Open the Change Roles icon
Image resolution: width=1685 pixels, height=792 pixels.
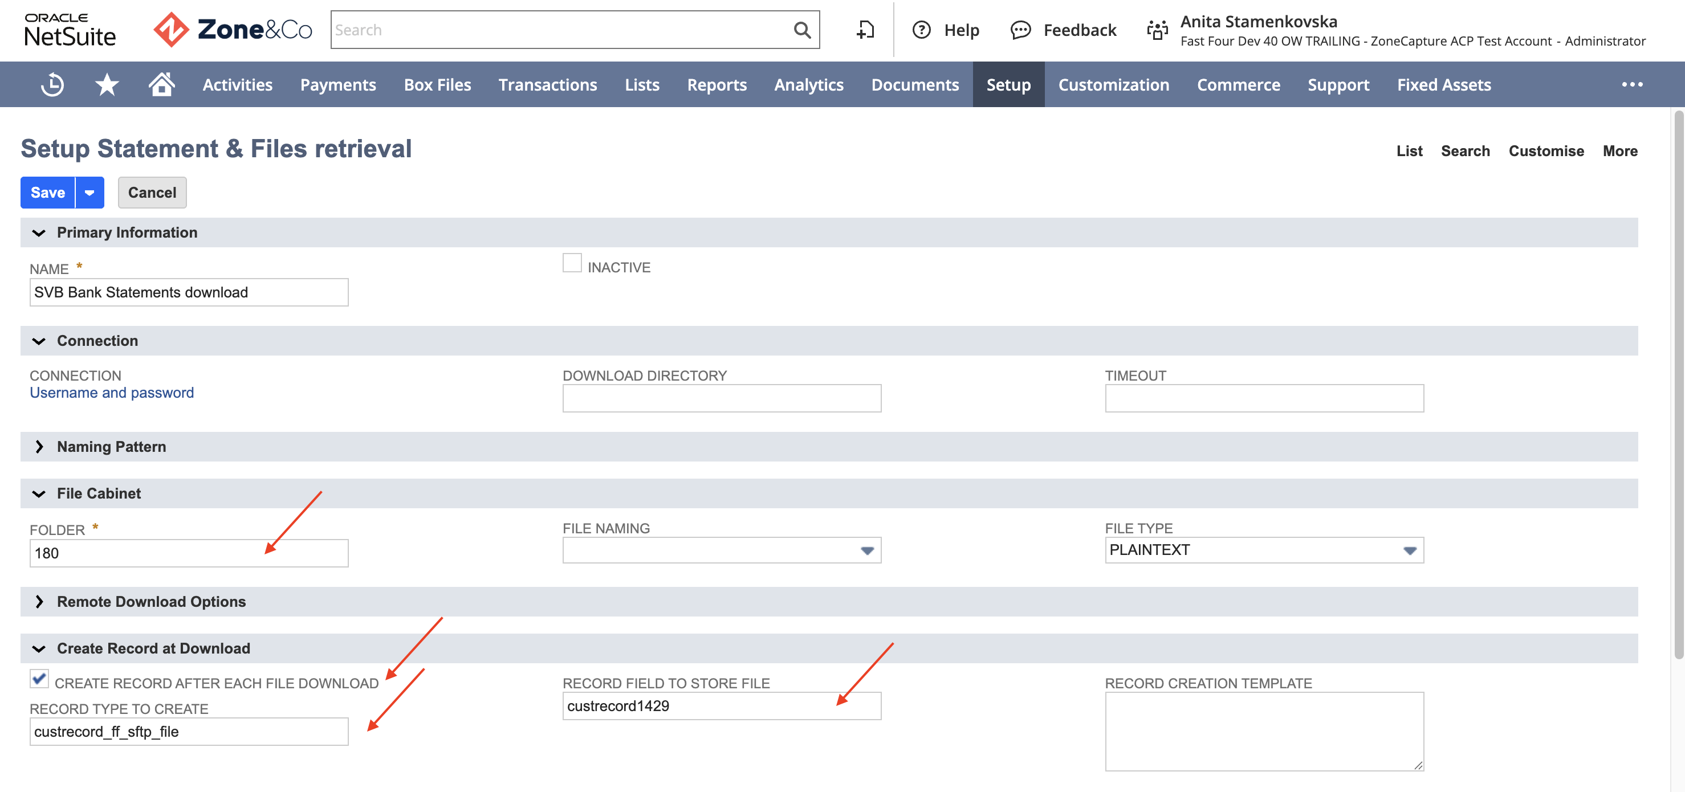(x=1157, y=30)
